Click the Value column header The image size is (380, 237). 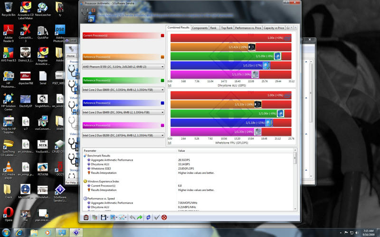235,151
